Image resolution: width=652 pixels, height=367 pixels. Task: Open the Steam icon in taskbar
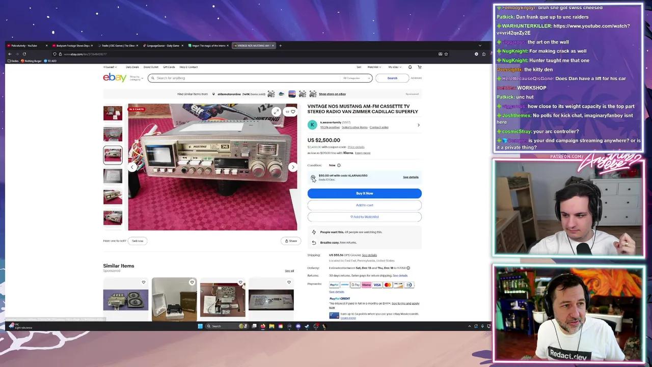click(307, 326)
